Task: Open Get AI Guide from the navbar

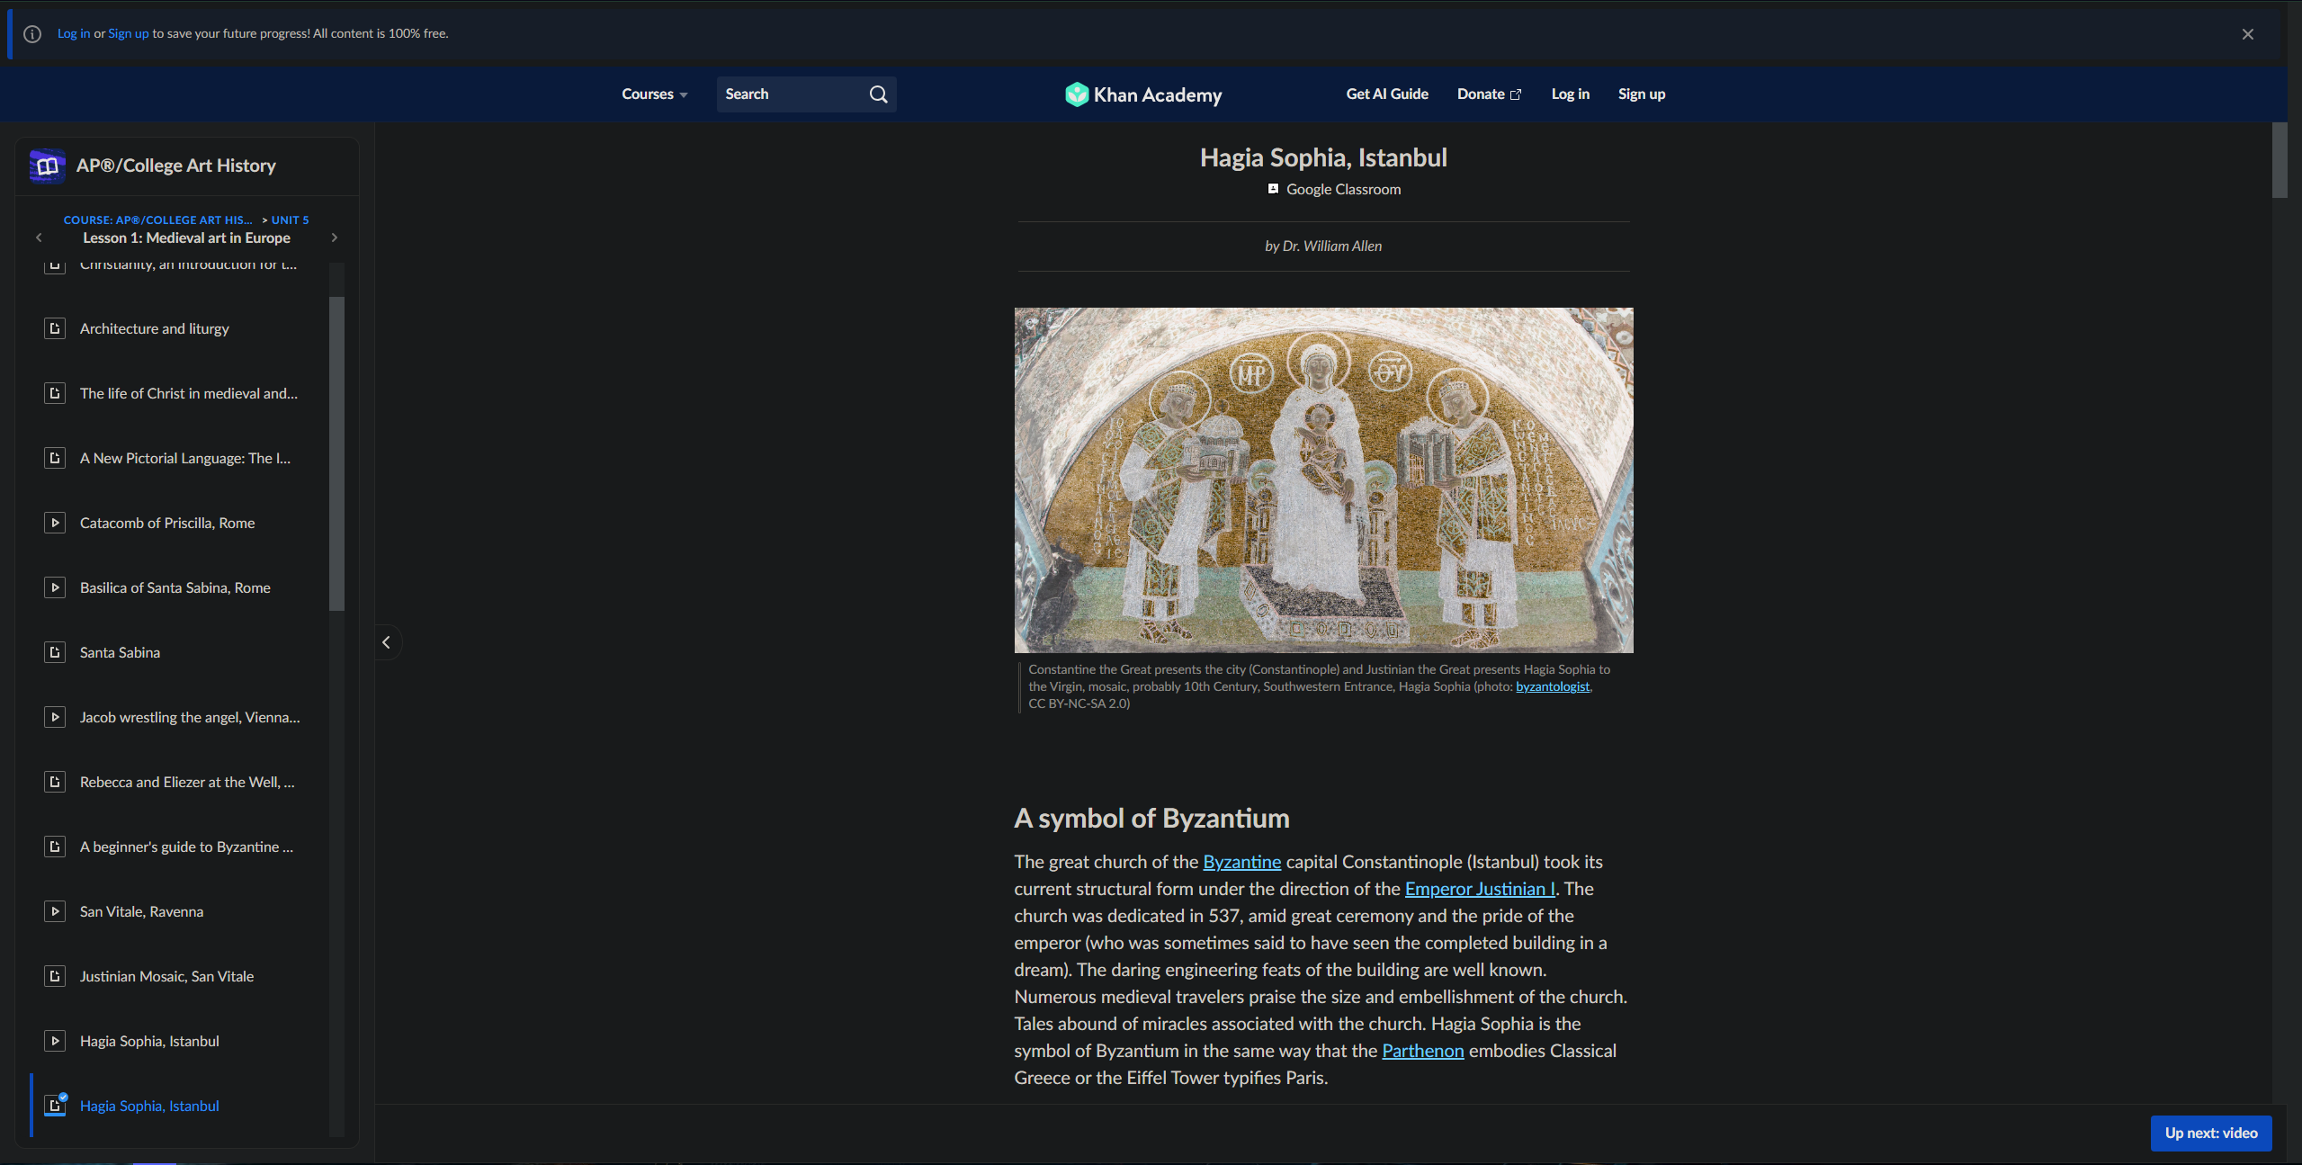Action: point(1386,94)
